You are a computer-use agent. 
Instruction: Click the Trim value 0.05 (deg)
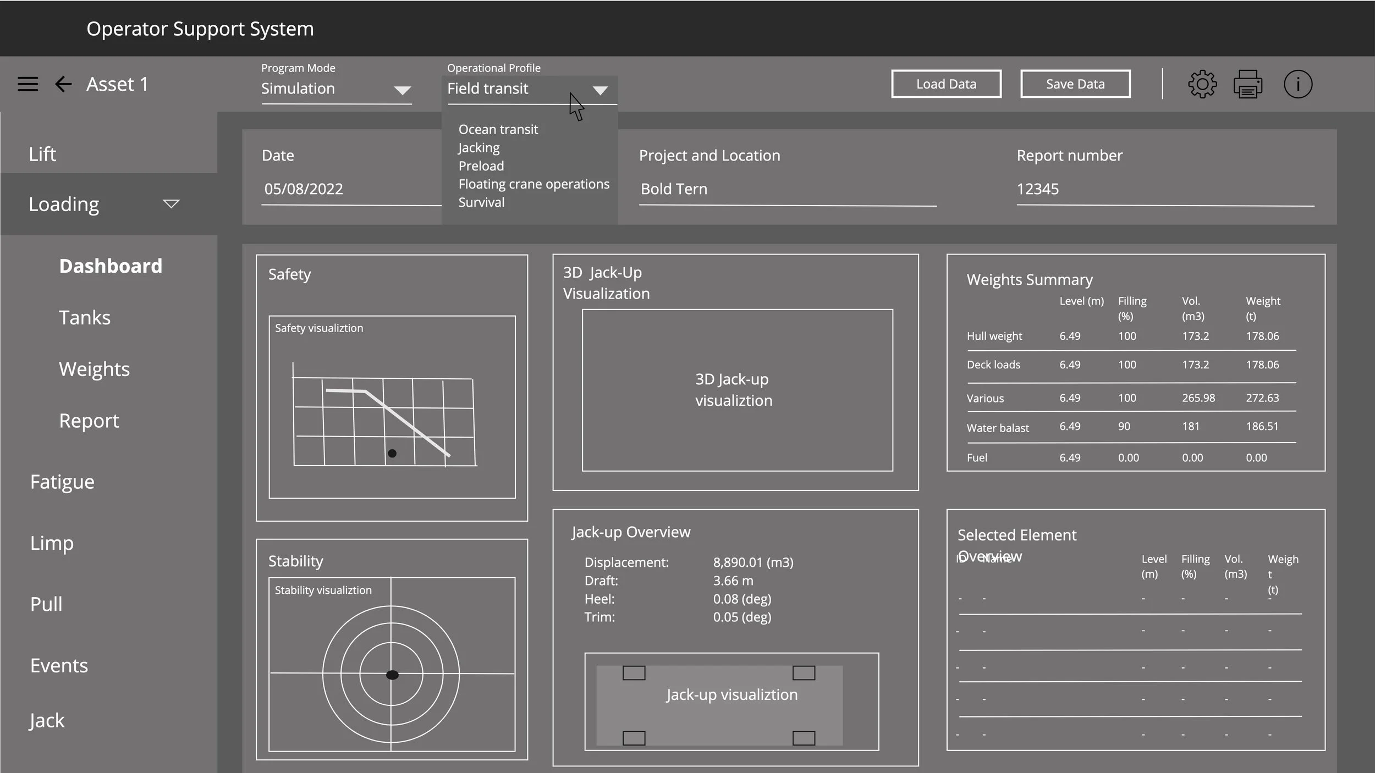click(742, 617)
